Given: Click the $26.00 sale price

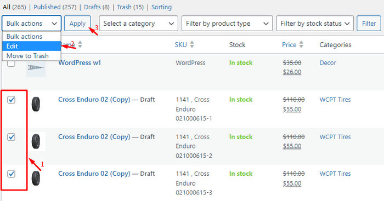Looking at the screenshot, I should coord(292,72).
